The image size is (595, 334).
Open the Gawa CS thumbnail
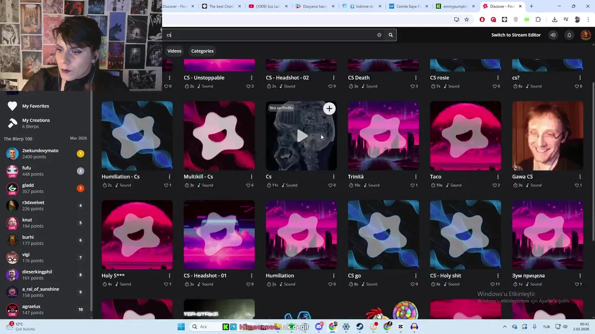548,135
